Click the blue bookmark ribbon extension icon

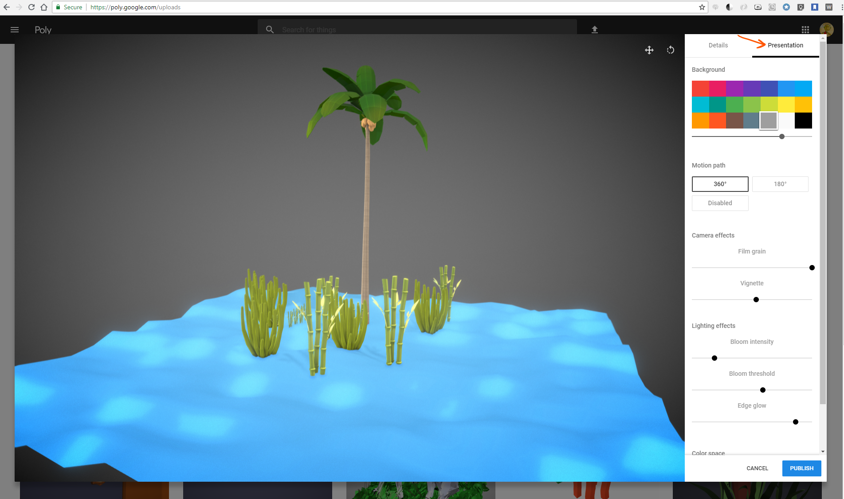pos(815,7)
